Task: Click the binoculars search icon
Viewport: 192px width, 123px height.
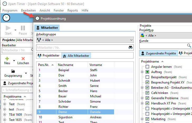Action: pyautogui.click(x=131, y=47)
